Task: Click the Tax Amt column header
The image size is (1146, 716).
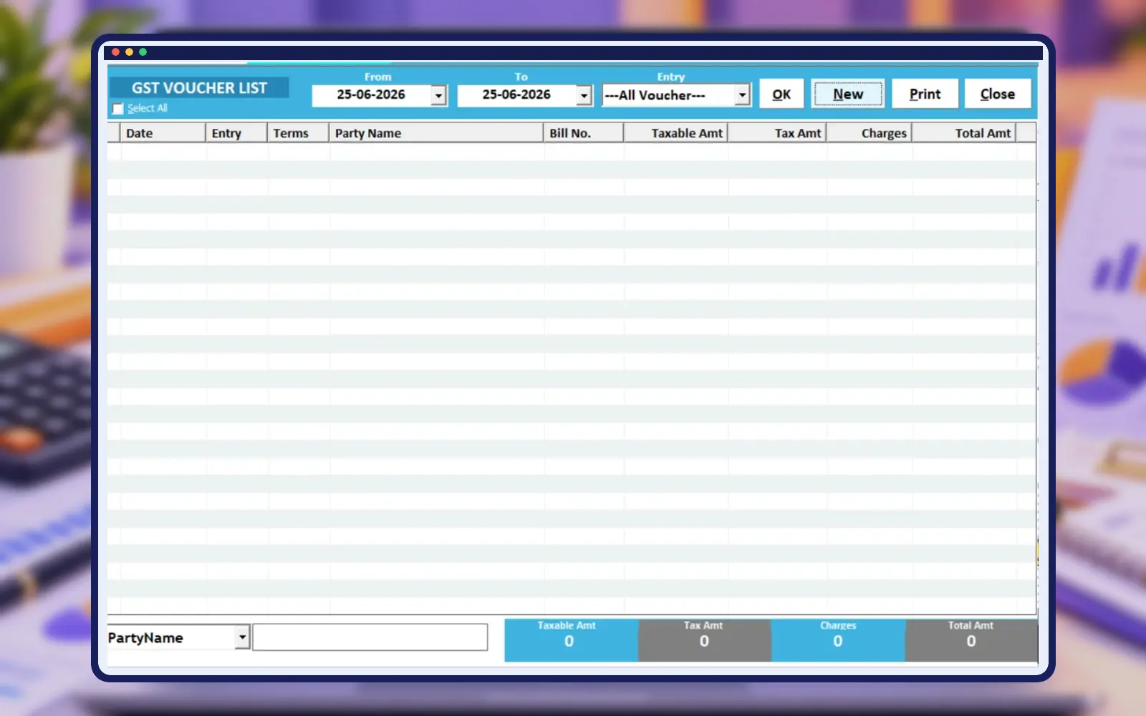Action: pyautogui.click(x=777, y=133)
